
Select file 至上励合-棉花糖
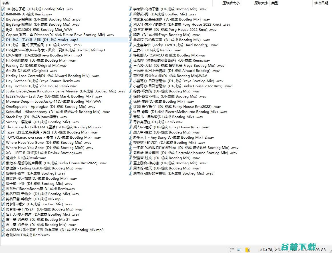coord(170,163)
